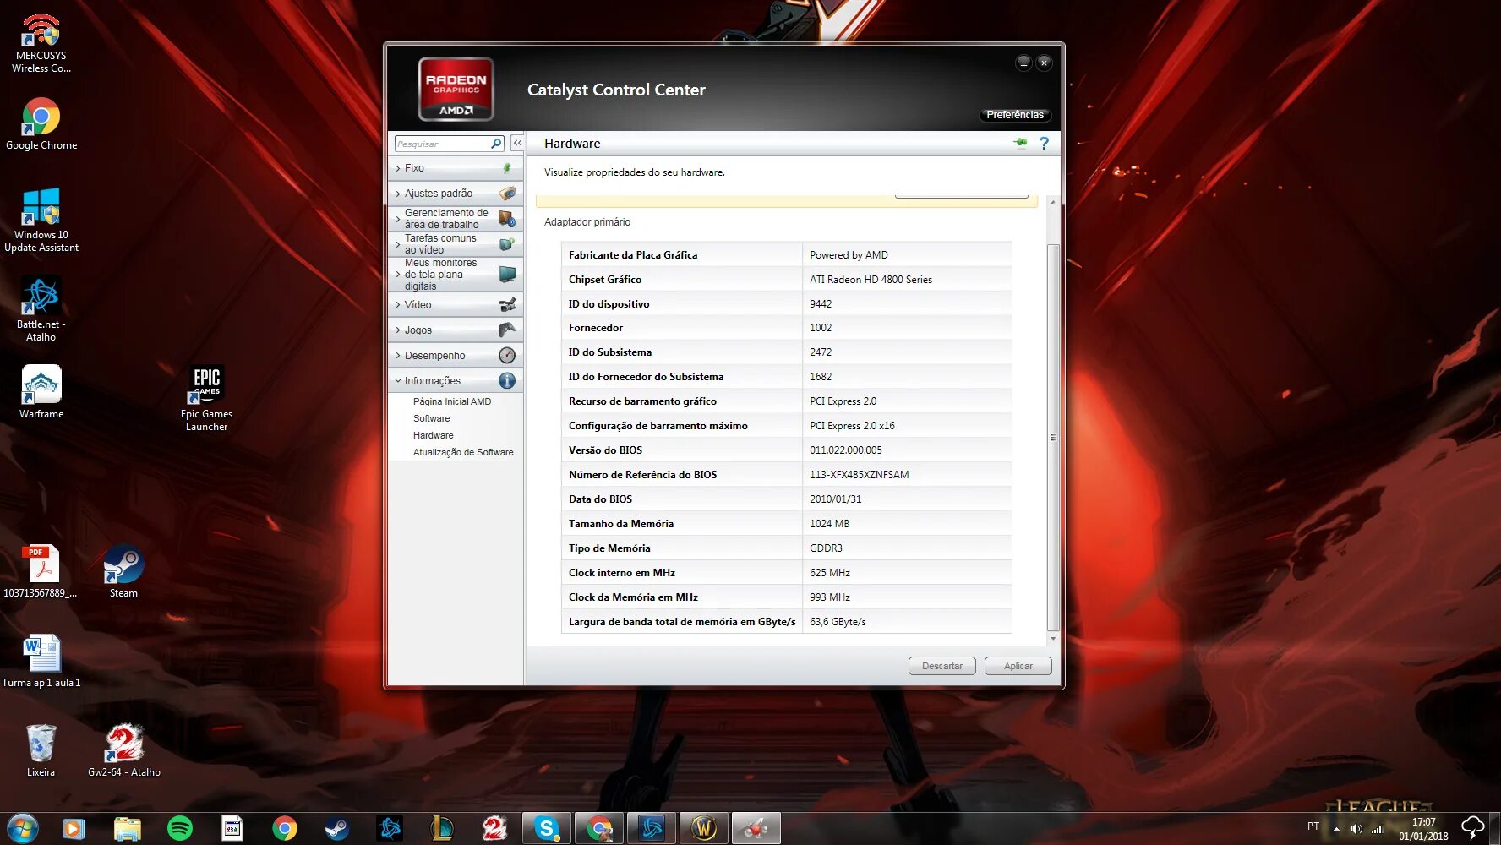
Task: Open the Preferências menu
Action: tap(1015, 115)
